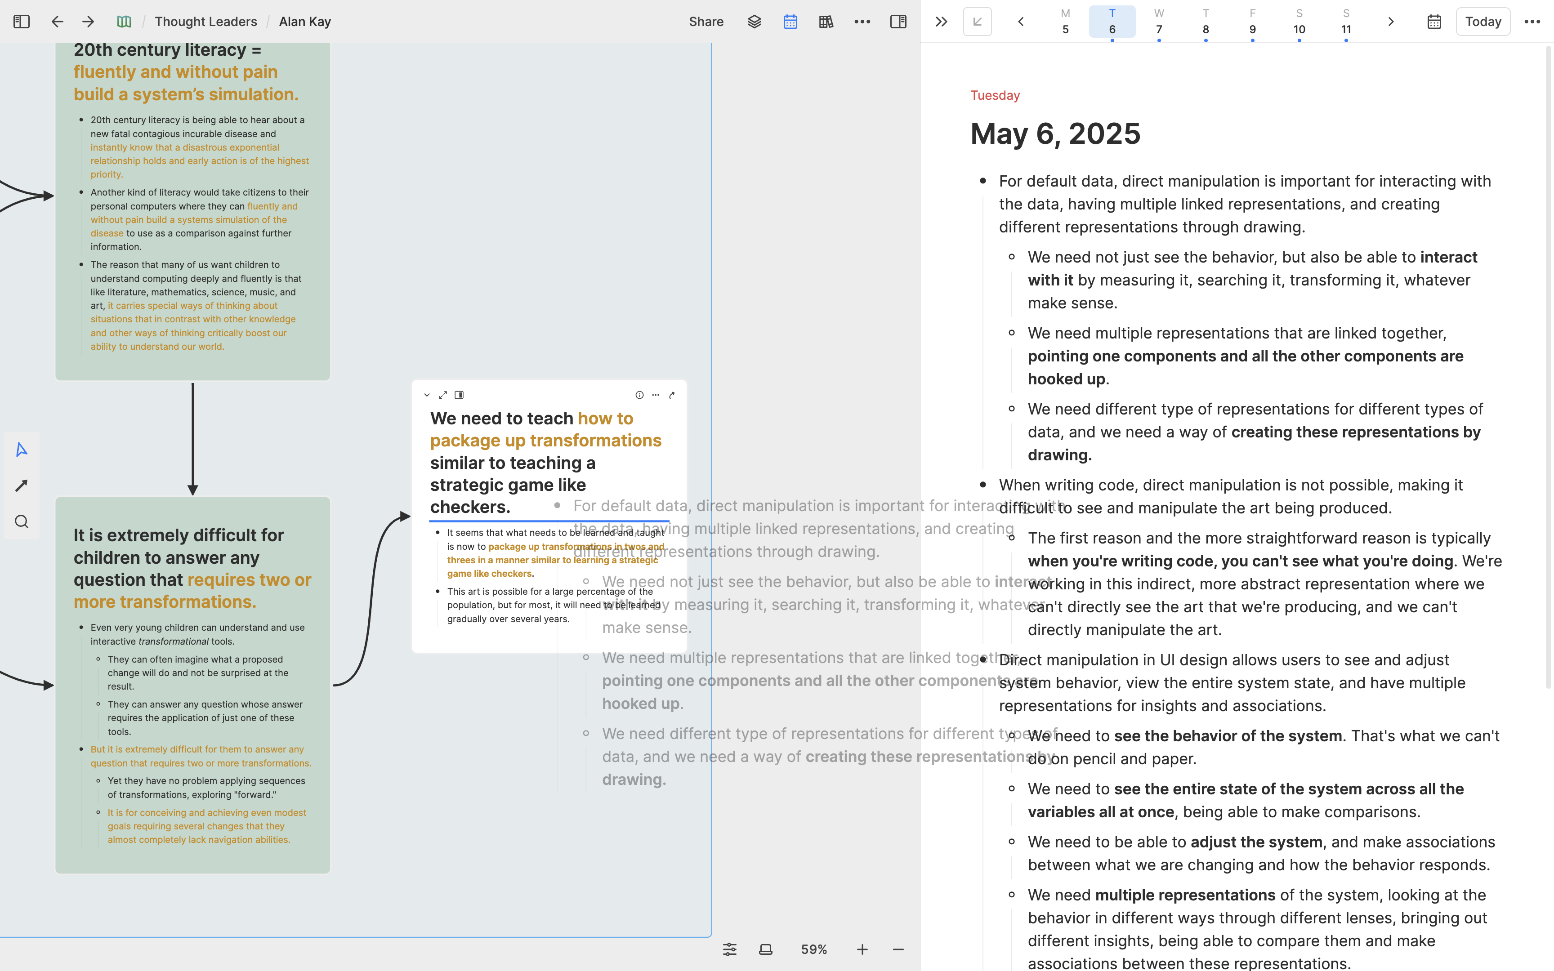The width and height of the screenshot is (1554, 971).
Task: Open canvas display settings sliders icon
Action: [729, 949]
